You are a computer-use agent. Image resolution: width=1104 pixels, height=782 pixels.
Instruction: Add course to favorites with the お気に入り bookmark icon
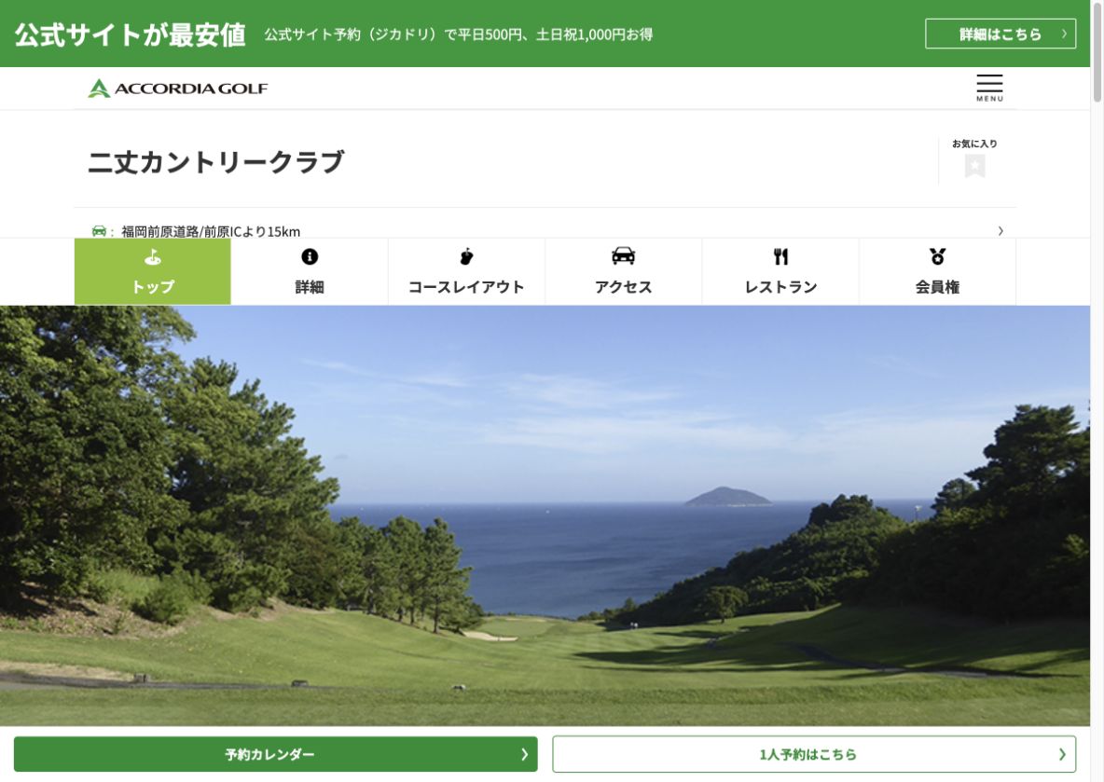click(x=974, y=166)
